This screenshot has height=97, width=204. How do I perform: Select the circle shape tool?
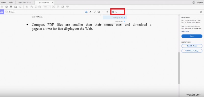tap(99, 12)
